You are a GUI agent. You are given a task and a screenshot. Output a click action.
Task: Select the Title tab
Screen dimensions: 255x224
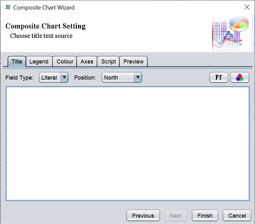coord(17,61)
